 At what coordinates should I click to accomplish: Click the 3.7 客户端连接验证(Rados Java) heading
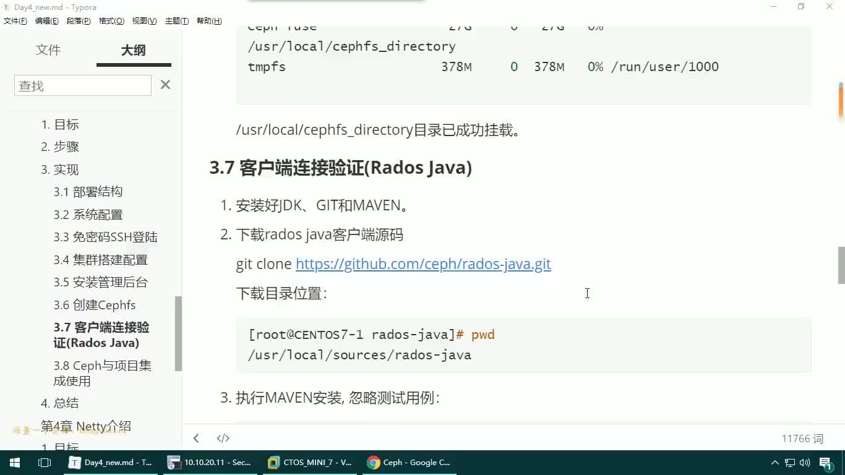click(x=341, y=168)
